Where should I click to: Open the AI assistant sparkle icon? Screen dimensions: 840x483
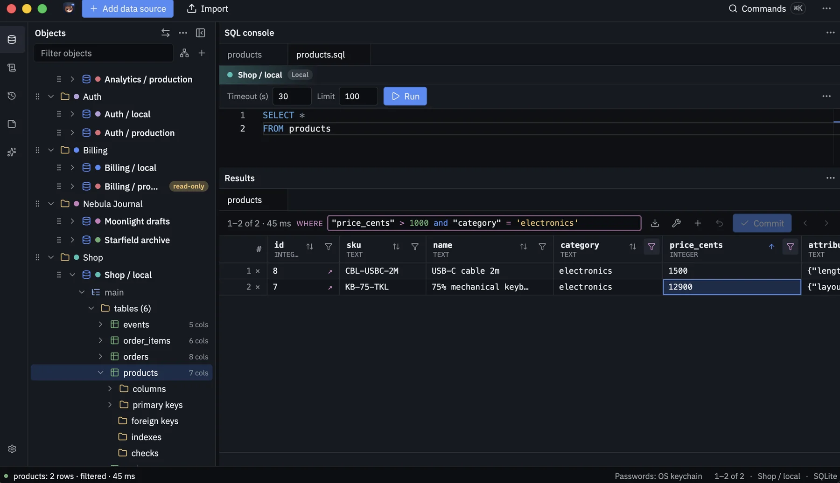[x=12, y=152]
